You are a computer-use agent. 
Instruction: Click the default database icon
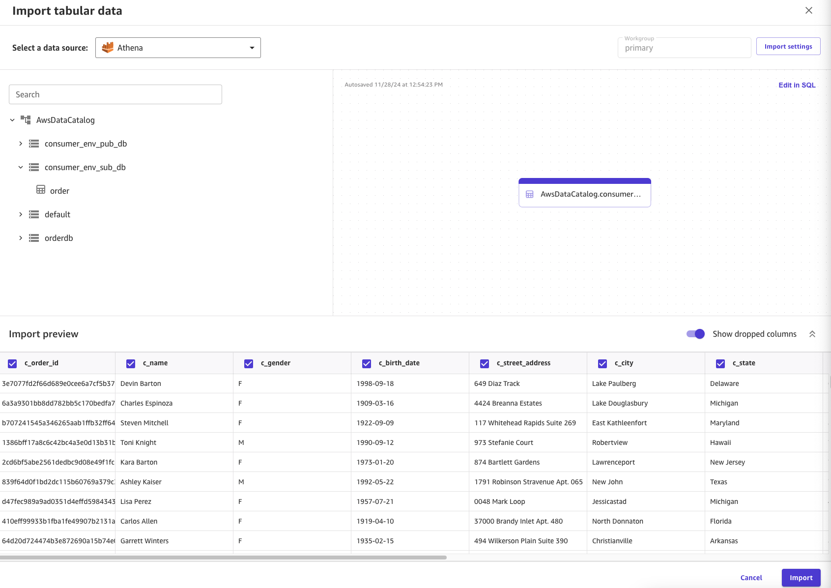(34, 214)
